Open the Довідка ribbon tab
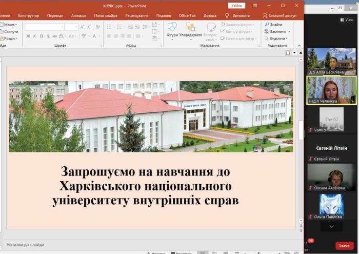The height and width of the screenshot is (254, 359). 210,15
